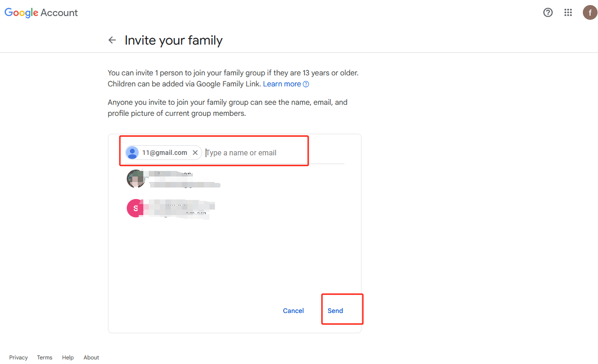Screen dimensions: 598x364
Task: Click the profile avatar with letter f
Action: click(x=590, y=12)
